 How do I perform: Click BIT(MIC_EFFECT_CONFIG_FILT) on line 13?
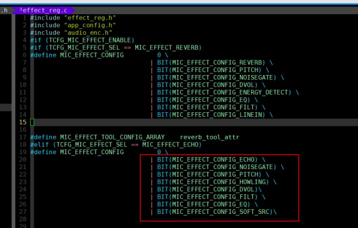click(x=207, y=108)
